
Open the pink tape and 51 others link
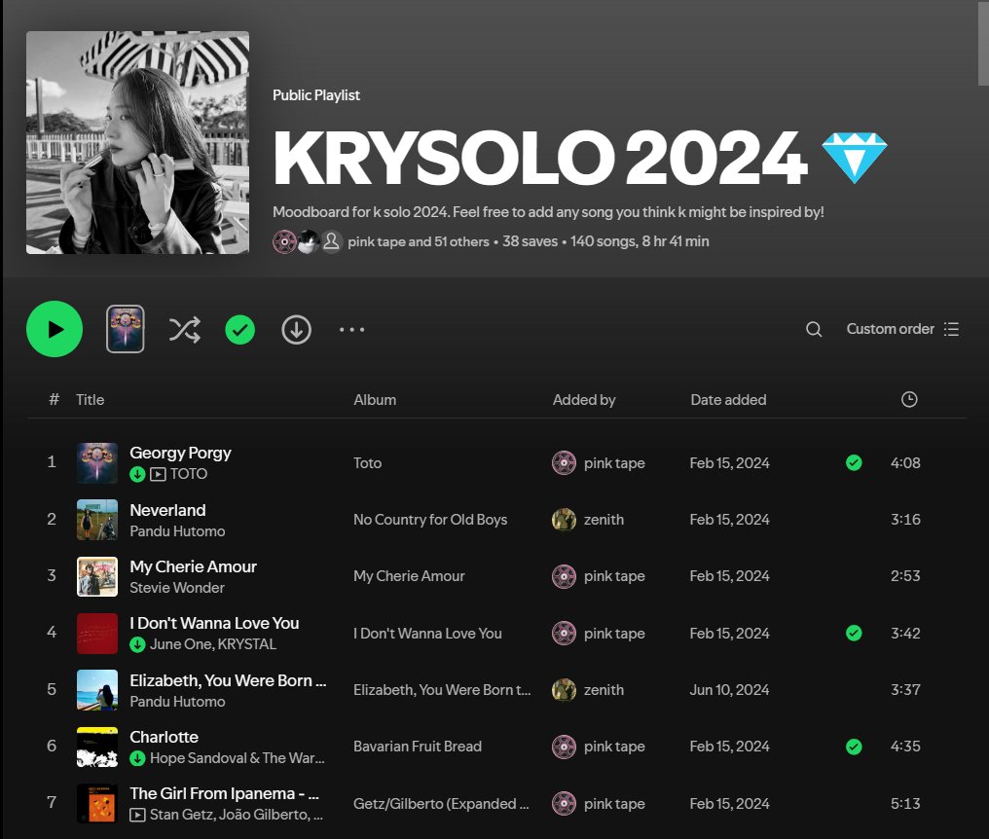419,241
